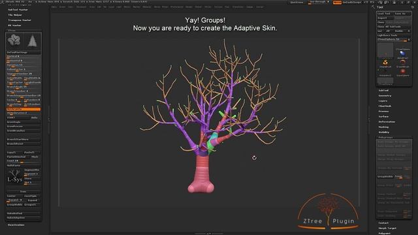Click the R button beside Visible
The width and height of the screenshot is (418, 235).
pyautogui.click(x=409, y=31)
